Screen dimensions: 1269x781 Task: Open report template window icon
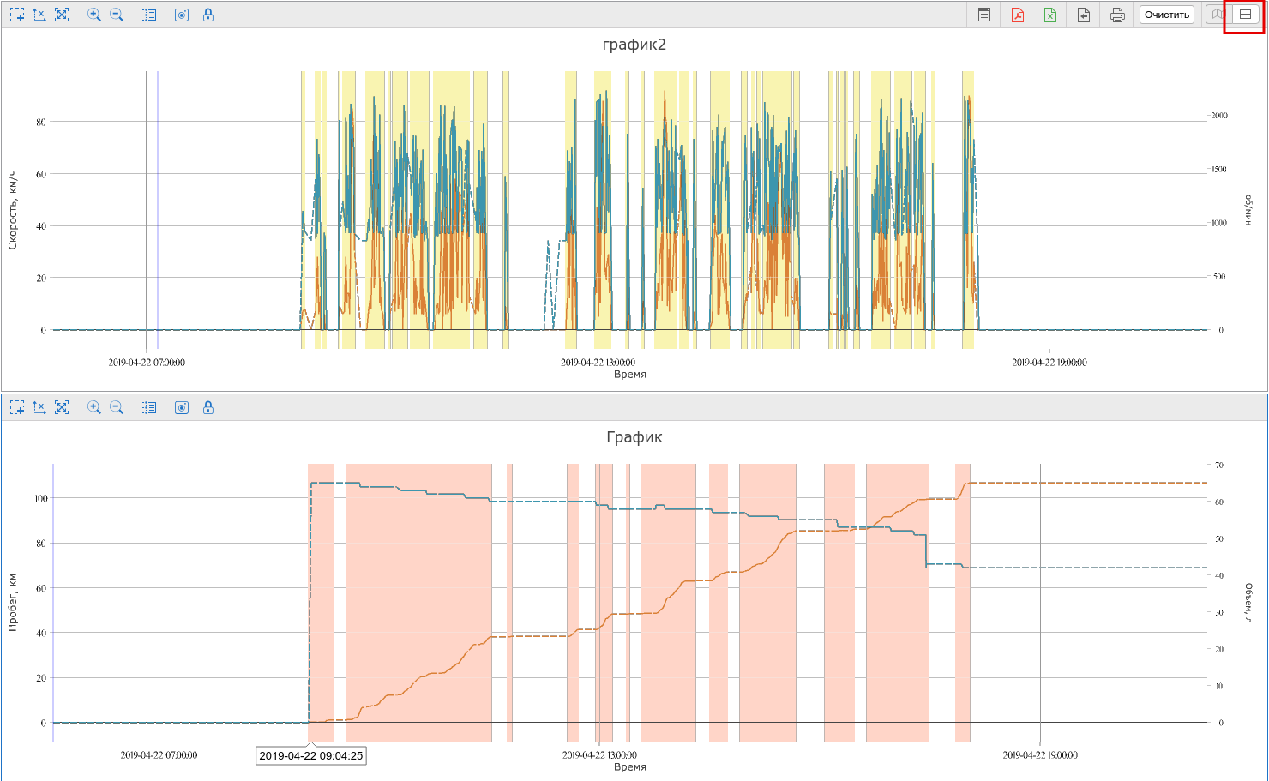click(x=984, y=15)
